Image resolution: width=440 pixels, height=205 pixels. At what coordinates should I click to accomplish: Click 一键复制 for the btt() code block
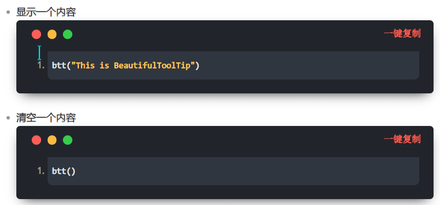point(402,139)
